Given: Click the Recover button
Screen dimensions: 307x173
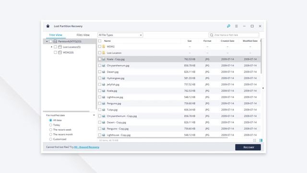Looking at the screenshot, I should pos(248,148).
